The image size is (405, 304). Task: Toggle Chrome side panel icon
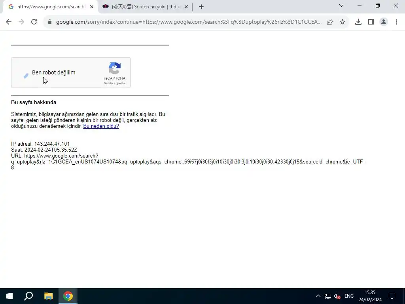[371, 22]
